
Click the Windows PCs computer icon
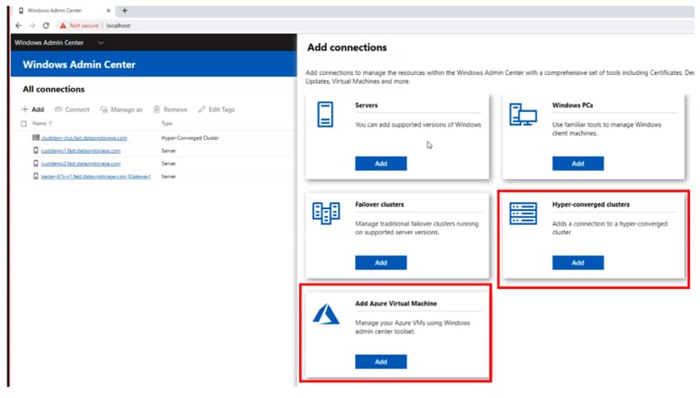coord(523,115)
